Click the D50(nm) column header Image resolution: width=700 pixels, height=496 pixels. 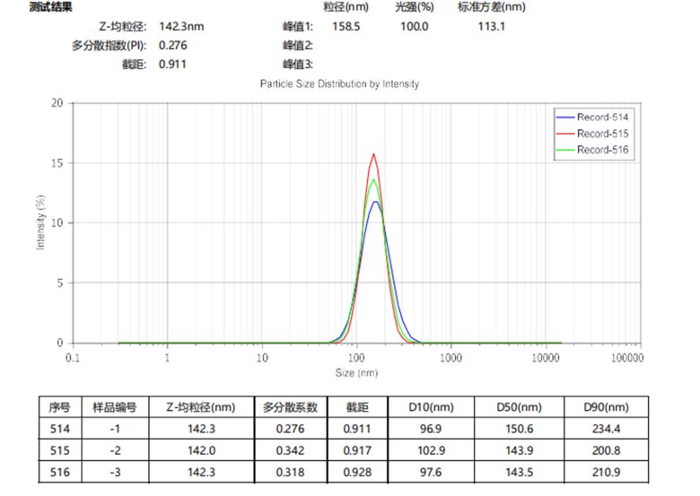[x=520, y=407]
